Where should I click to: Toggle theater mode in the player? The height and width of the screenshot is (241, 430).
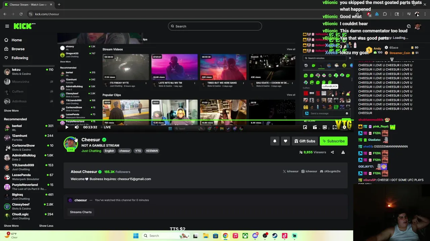point(325,127)
